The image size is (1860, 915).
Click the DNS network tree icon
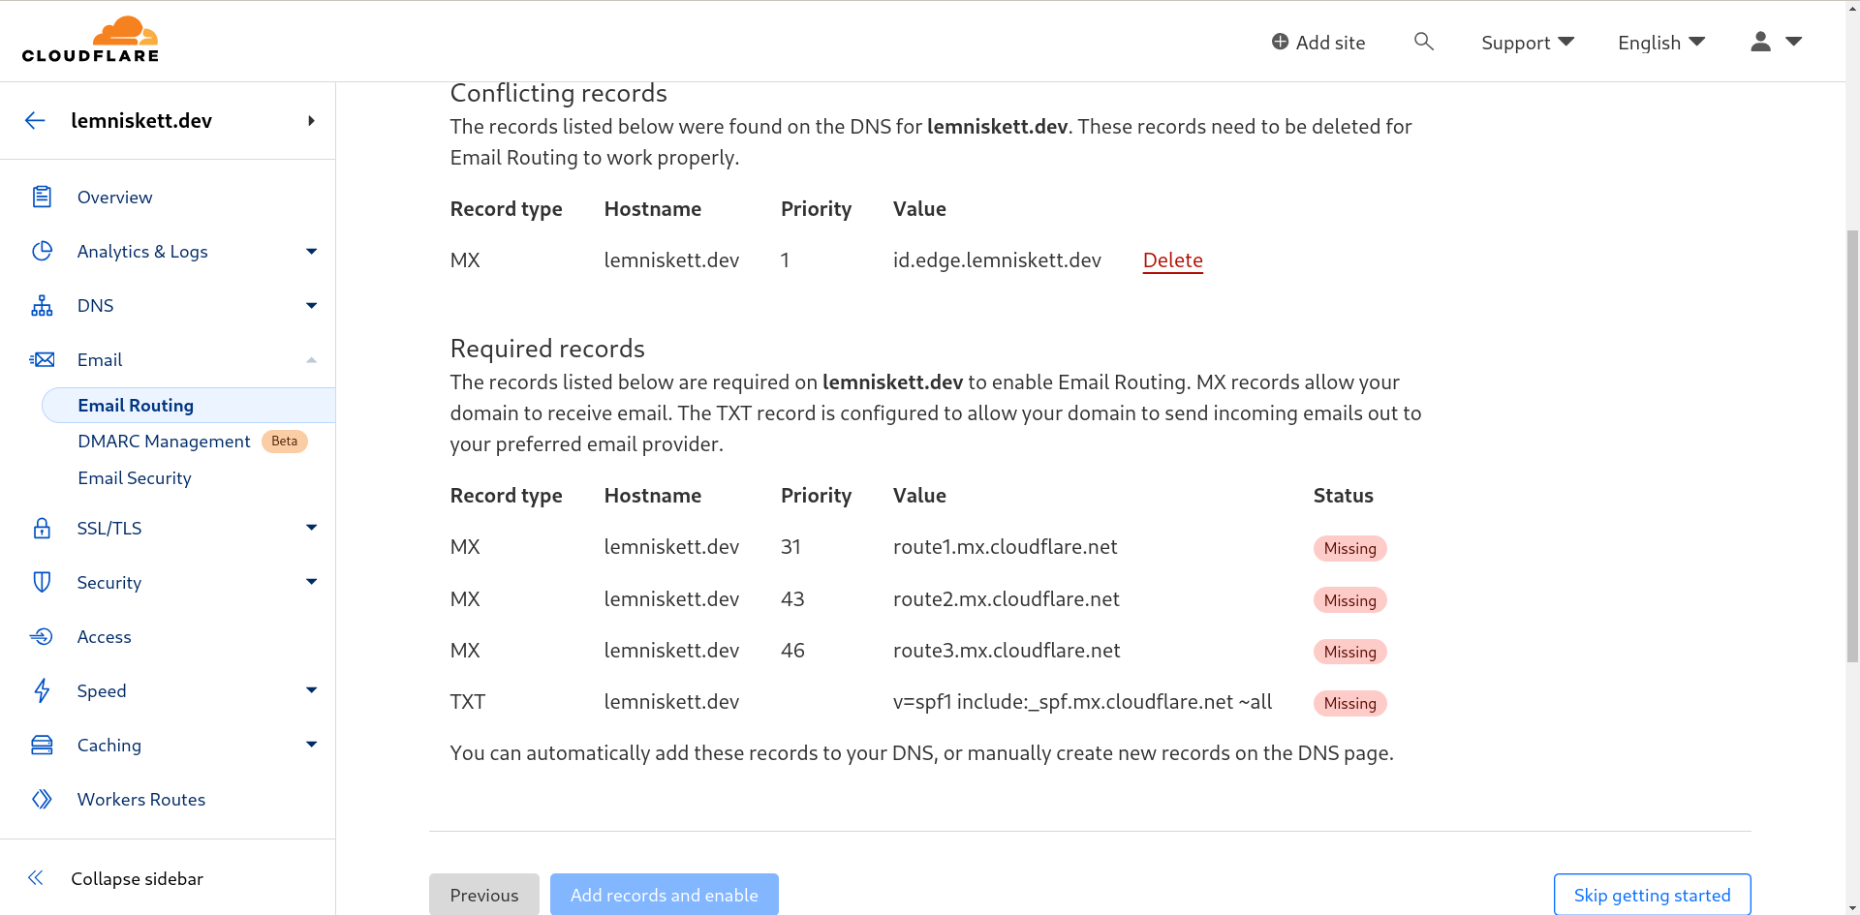click(x=42, y=305)
